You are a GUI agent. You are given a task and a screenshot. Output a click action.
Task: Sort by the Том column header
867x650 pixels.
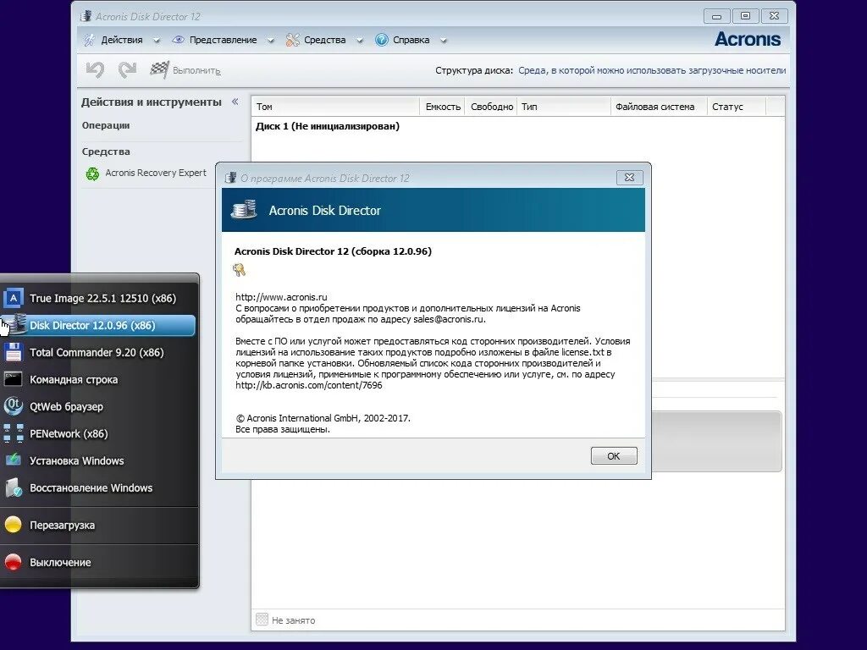pyautogui.click(x=335, y=107)
